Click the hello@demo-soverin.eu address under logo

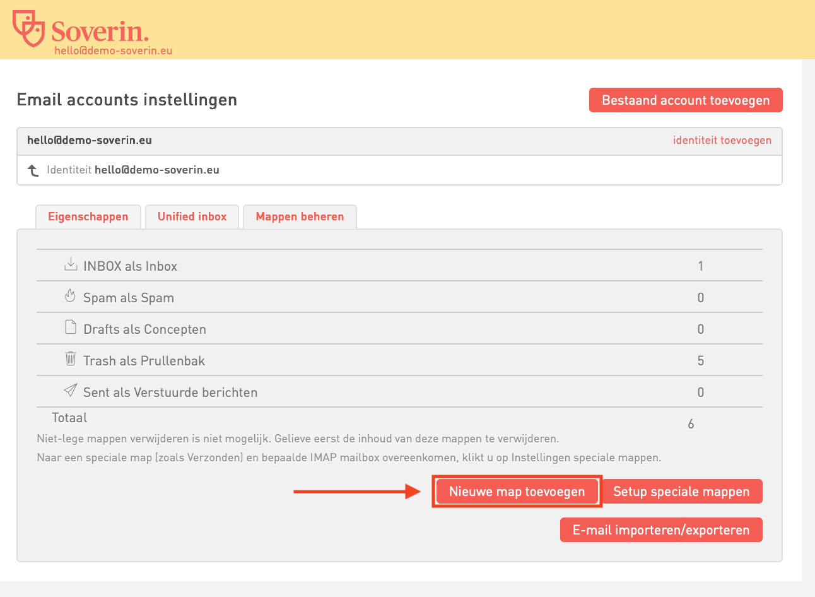[x=114, y=50]
